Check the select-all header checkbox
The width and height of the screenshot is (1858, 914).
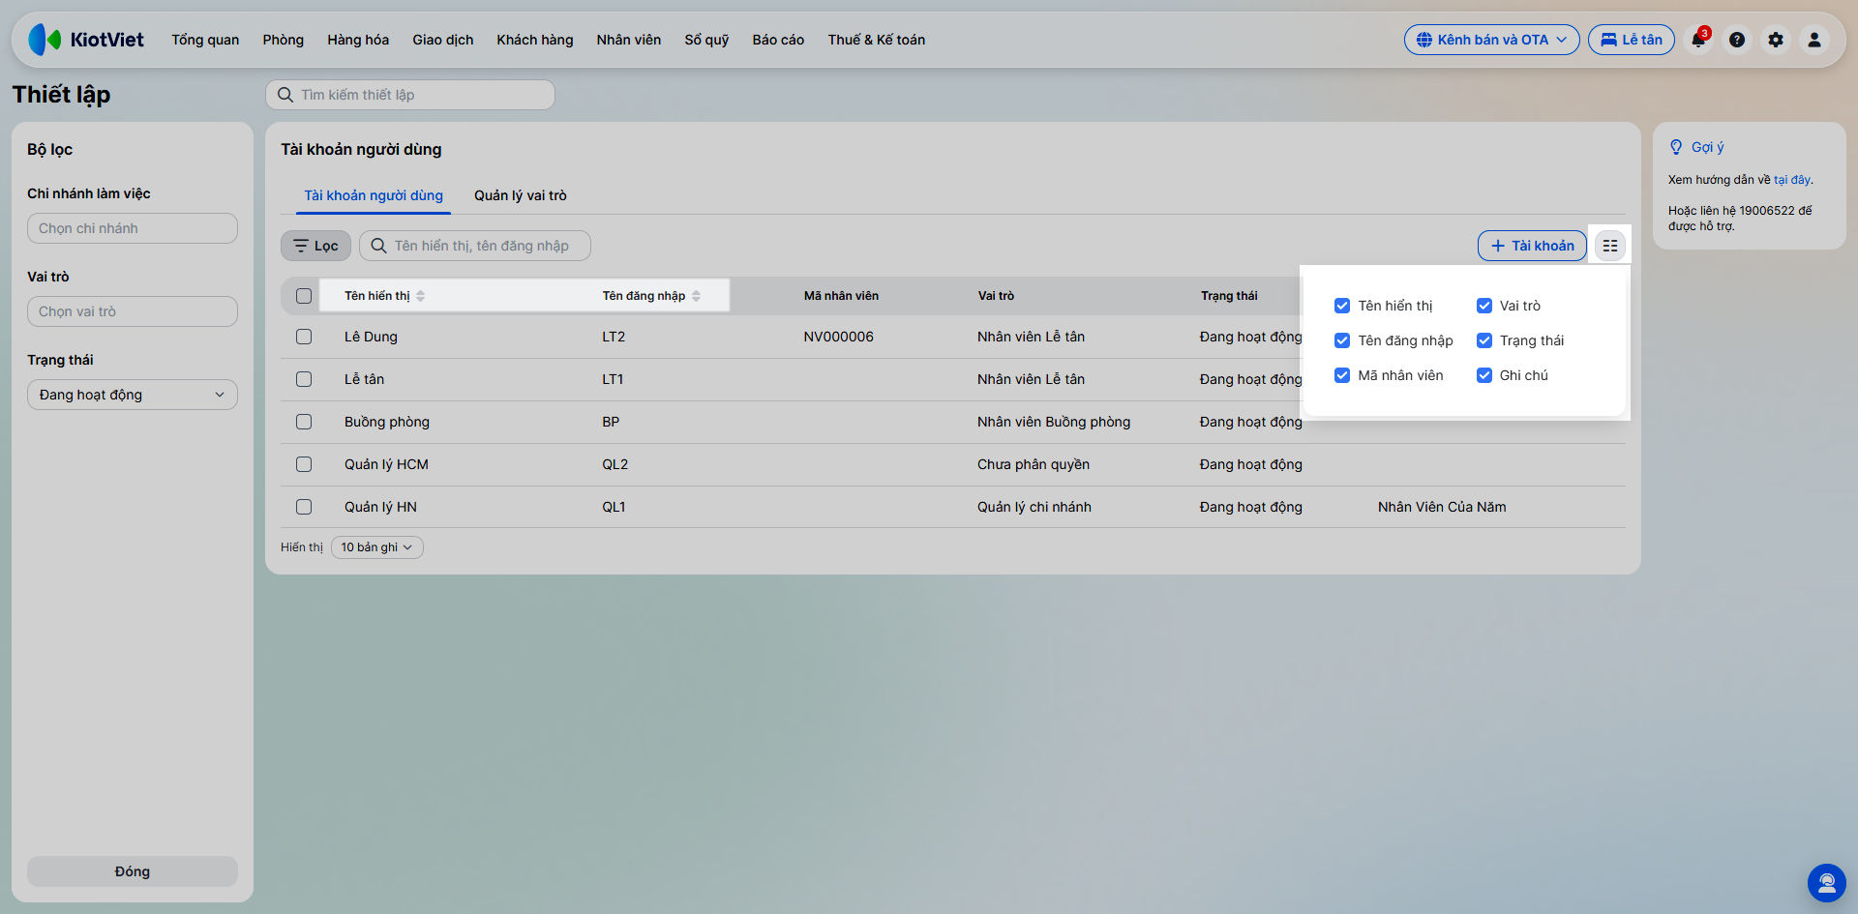pos(304,296)
